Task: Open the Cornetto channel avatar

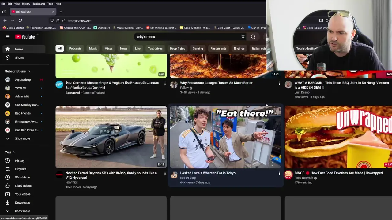Action: (59, 84)
